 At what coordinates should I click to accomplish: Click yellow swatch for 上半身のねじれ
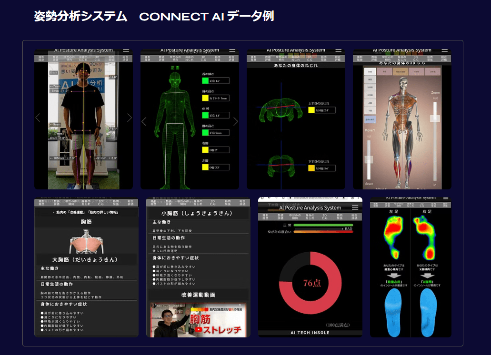pos(311,110)
